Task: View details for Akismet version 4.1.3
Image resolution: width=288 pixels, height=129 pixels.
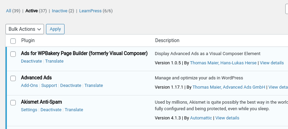Action: (227, 118)
